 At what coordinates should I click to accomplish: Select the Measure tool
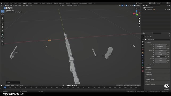tap(2, 34)
